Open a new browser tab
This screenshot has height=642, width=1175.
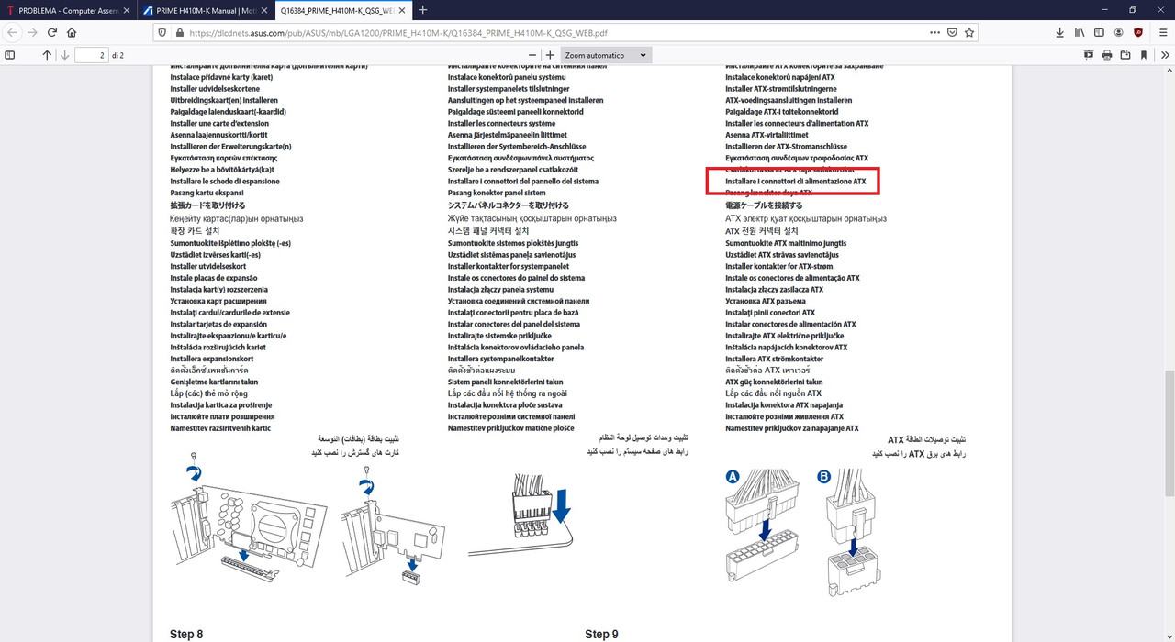click(423, 10)
